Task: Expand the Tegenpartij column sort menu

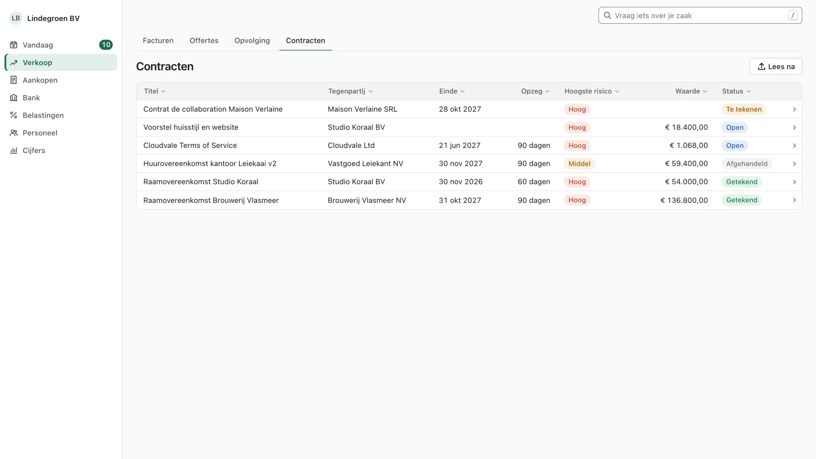Action: (371, 91)
